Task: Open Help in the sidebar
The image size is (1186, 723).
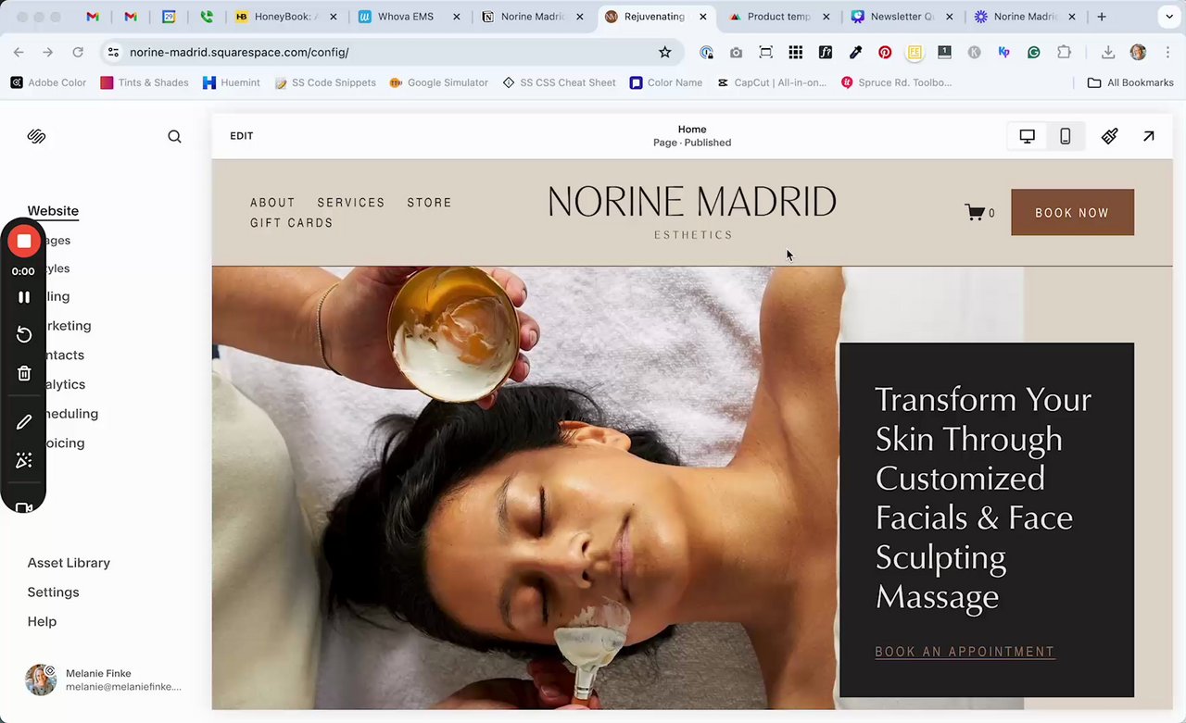Action: coord(42,622)
